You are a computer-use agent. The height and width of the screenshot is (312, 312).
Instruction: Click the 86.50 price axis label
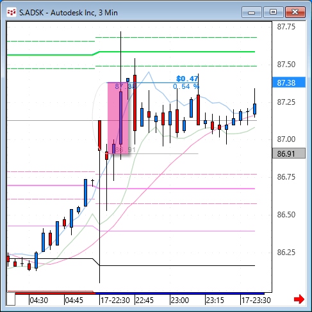pos(286,215)
